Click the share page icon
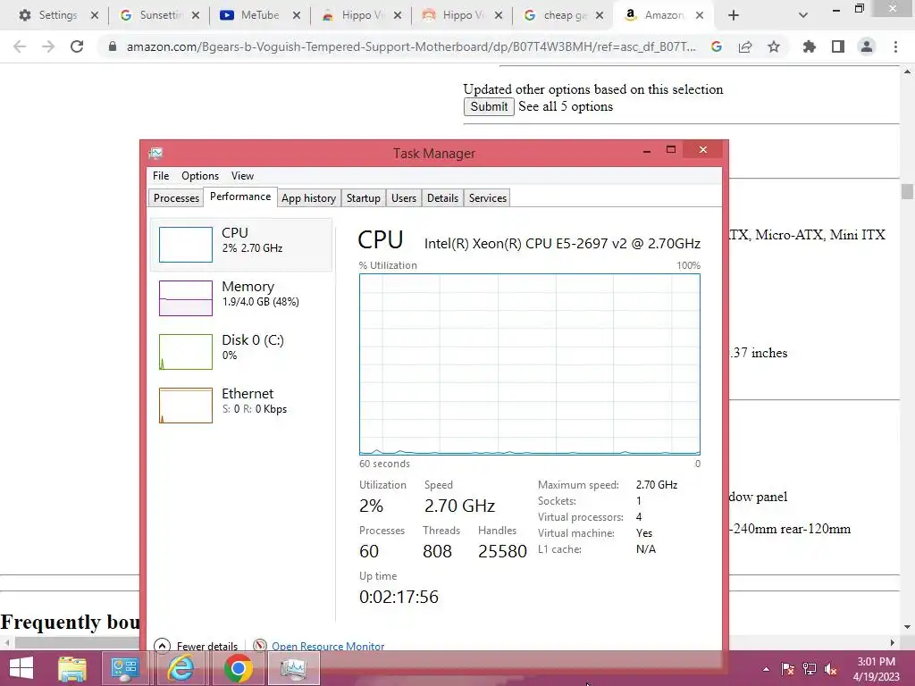 [745, 46]
